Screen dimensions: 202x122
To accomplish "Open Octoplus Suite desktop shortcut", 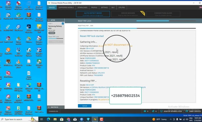I will pyautogui.click(x=39, y=64).
